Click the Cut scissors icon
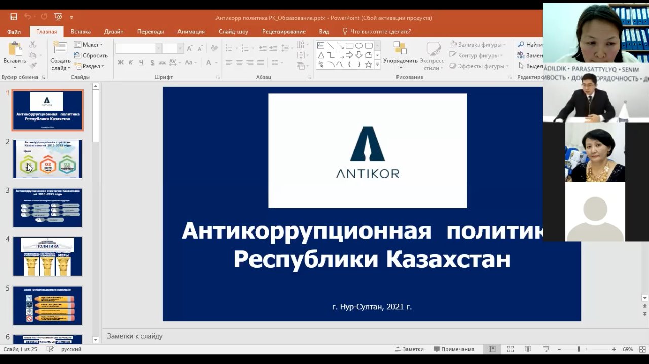The image size is (649, 364). coord(33,45)
